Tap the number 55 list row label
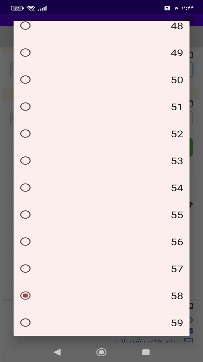The height and width of the screenshot is (362, 203). (177, 215)
